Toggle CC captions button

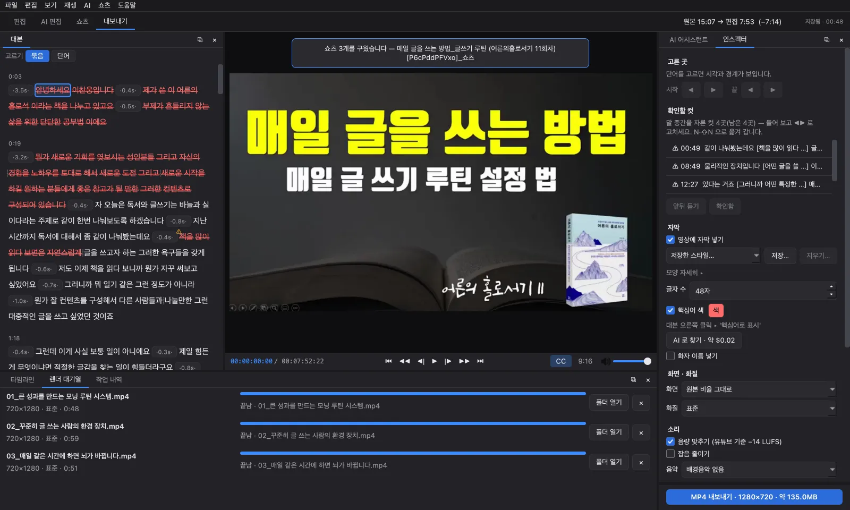click(560, 361)
